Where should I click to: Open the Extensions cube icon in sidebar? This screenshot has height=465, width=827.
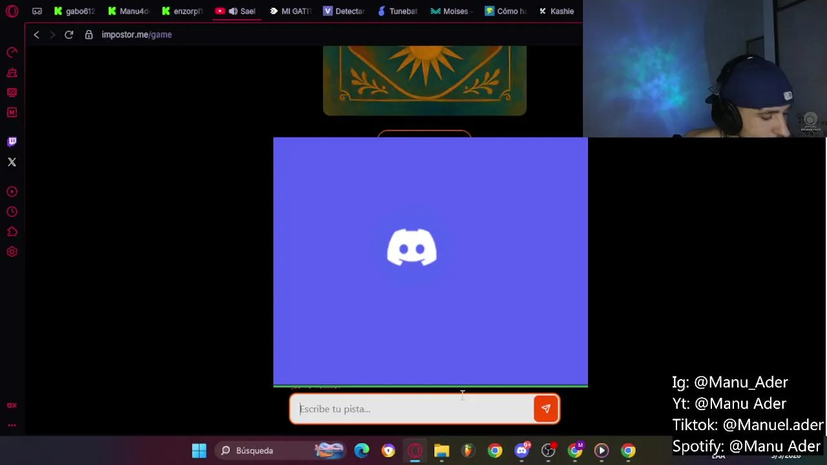[12, 232]
